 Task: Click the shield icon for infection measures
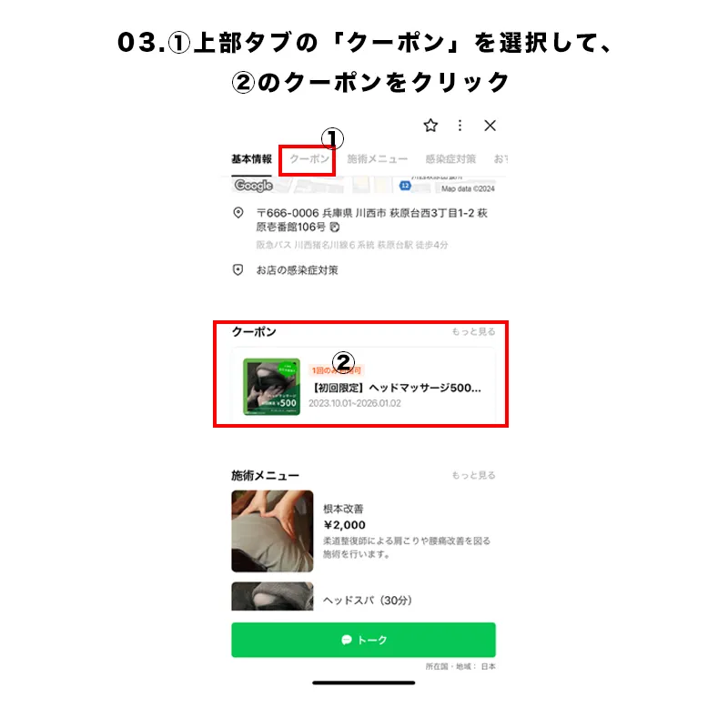(x=238, y=269)
